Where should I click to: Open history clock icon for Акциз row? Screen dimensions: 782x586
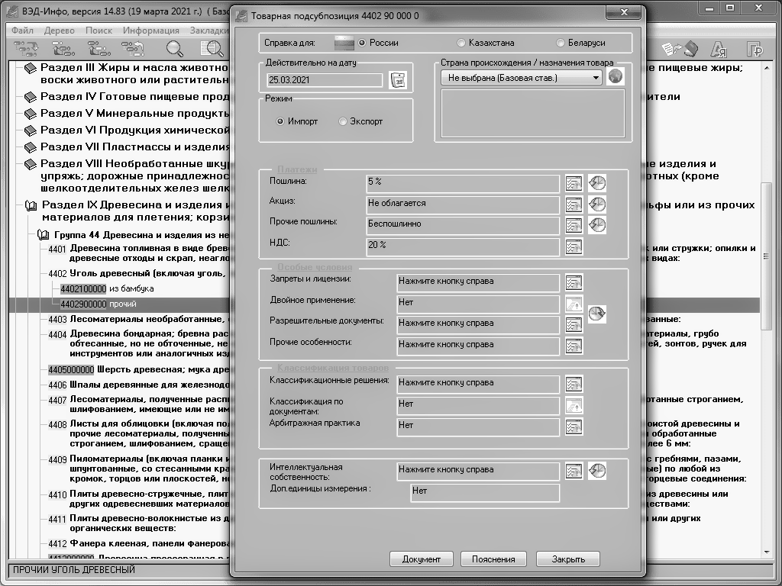(x=597, y=204)
